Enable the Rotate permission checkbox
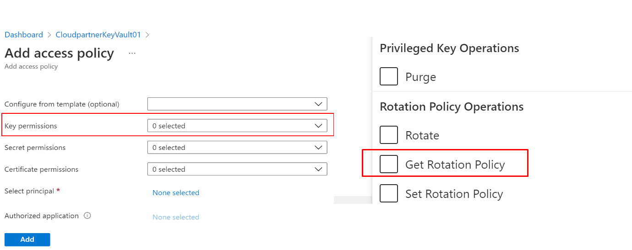The image size is (632, 250). point(389,135)
